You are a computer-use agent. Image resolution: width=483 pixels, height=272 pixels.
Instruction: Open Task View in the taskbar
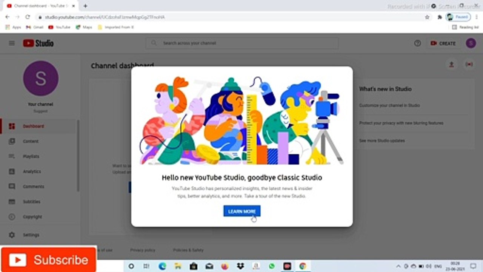click(x=146, y=266)
